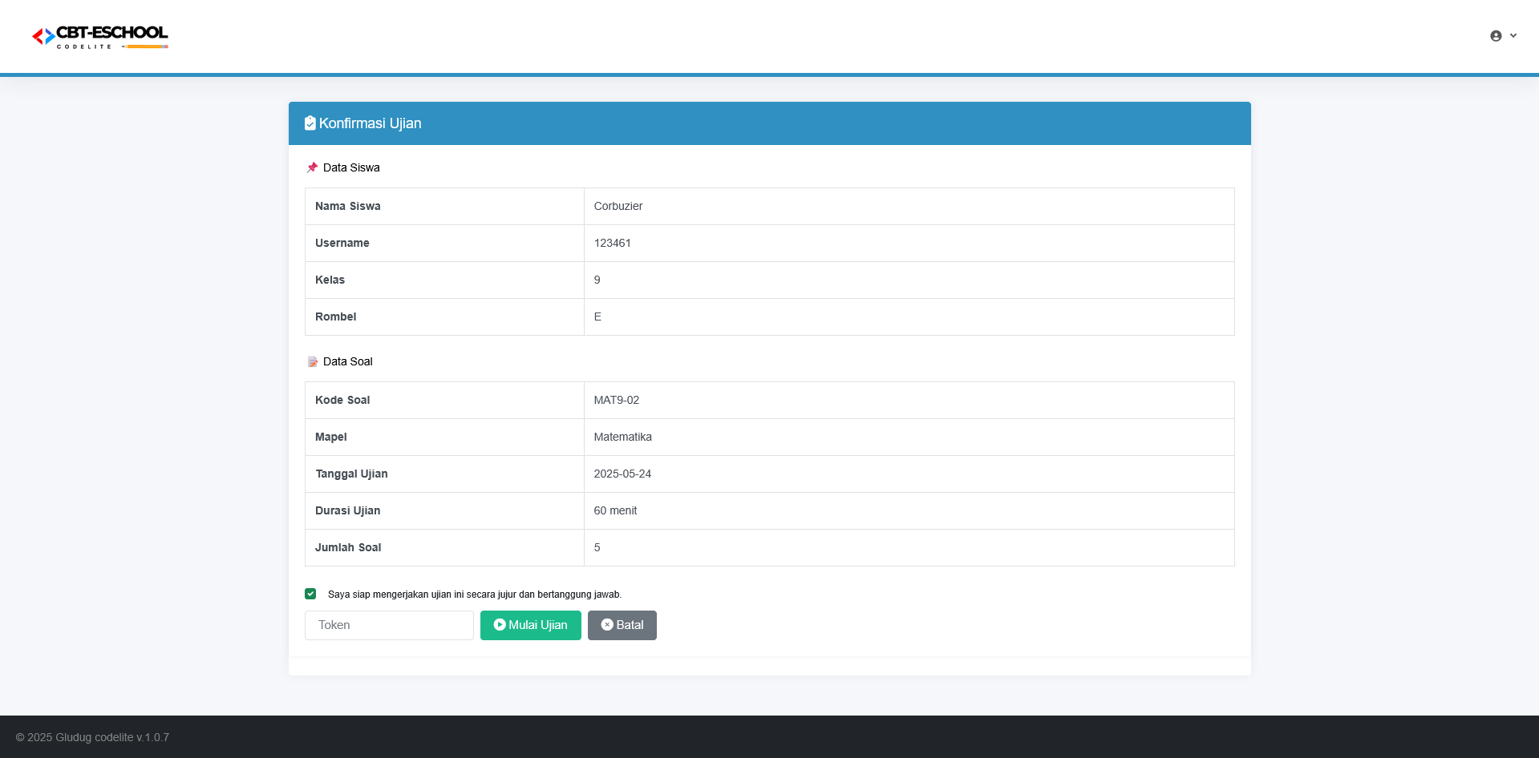Click the CBT-ESCHOOL logo

click(x=100, y=37)
